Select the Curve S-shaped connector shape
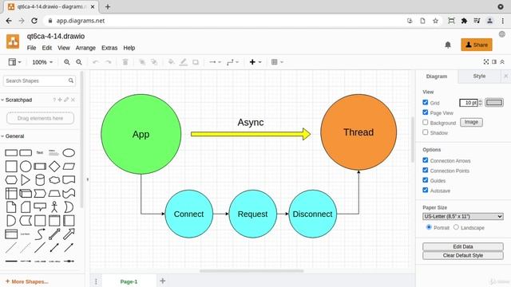The width and height of the screenshot is (511, 287). (40, 234)
